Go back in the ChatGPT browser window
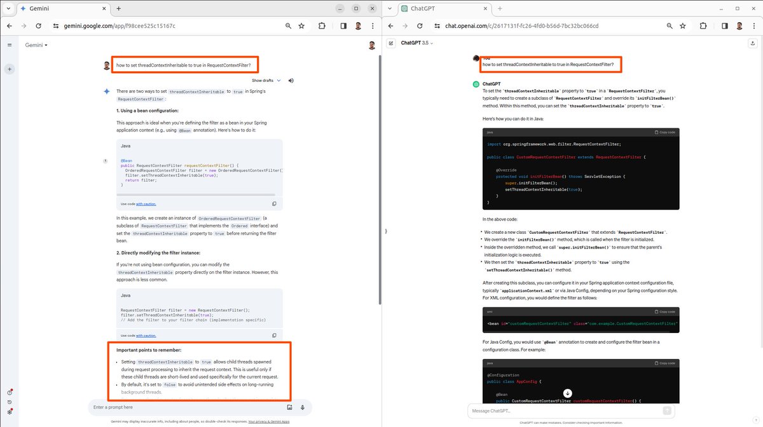Screen dimensions: 763x427 [391, 26]
